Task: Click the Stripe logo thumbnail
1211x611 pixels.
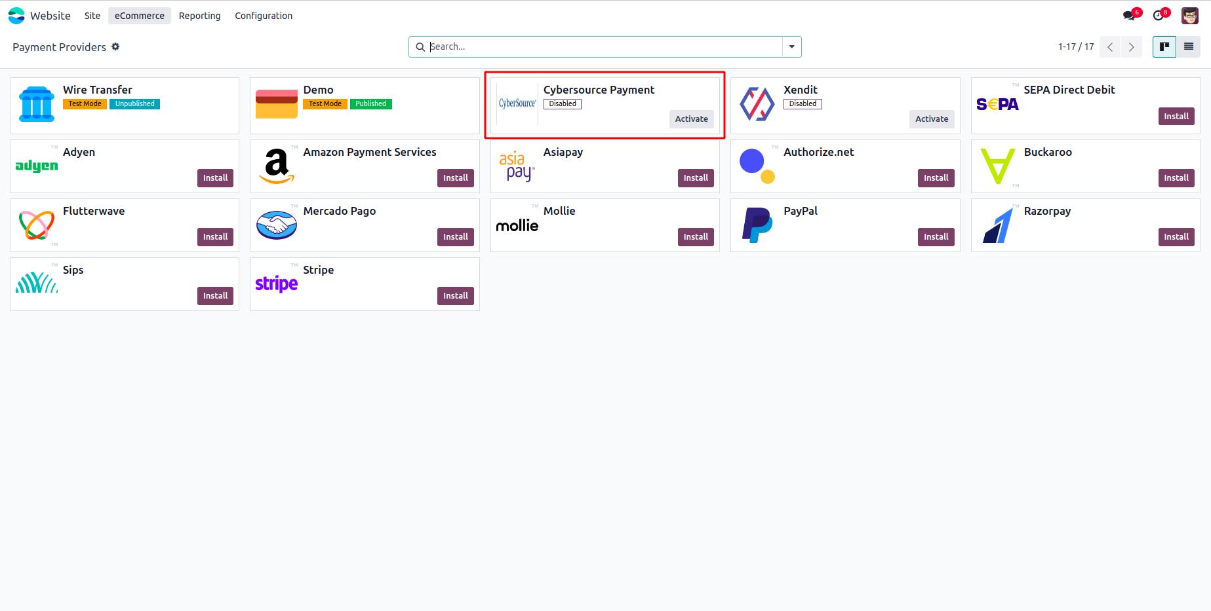Action: coord(276,284)
